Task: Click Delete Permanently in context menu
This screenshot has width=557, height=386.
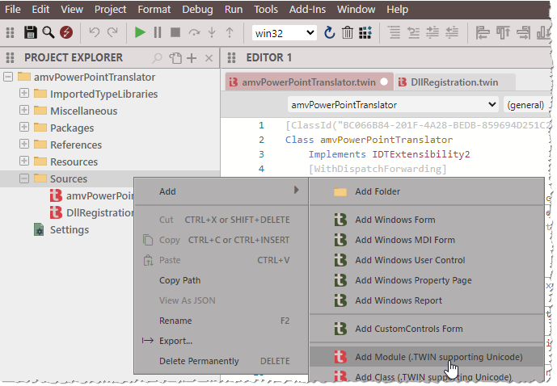Action: click(x=199, y=361)
